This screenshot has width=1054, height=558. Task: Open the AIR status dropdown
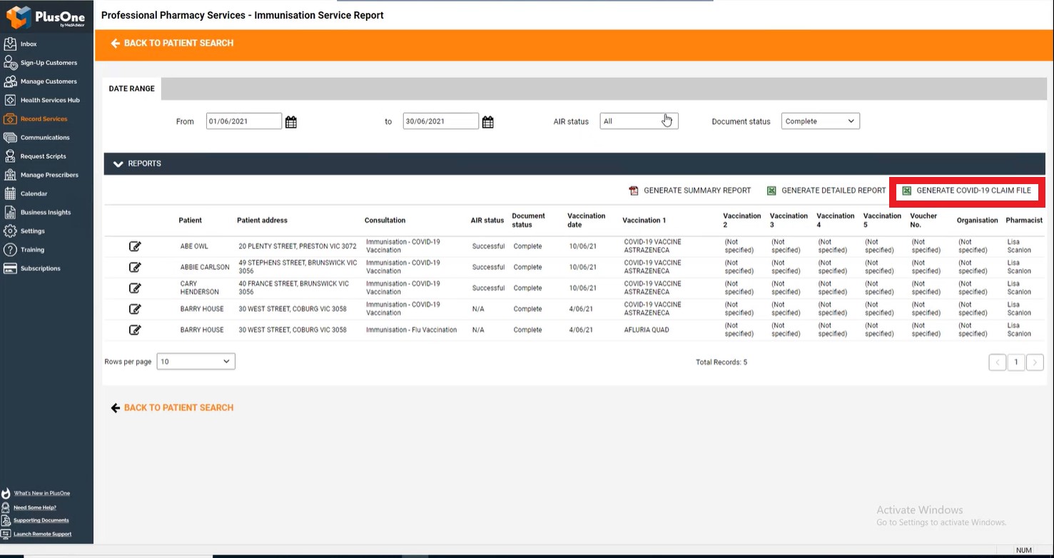(x=639, y=121)
